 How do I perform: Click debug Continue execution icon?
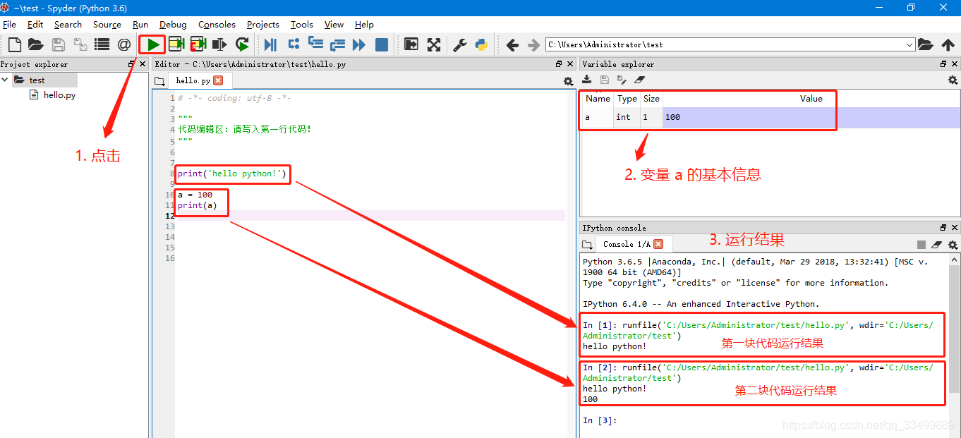(359, 44)
